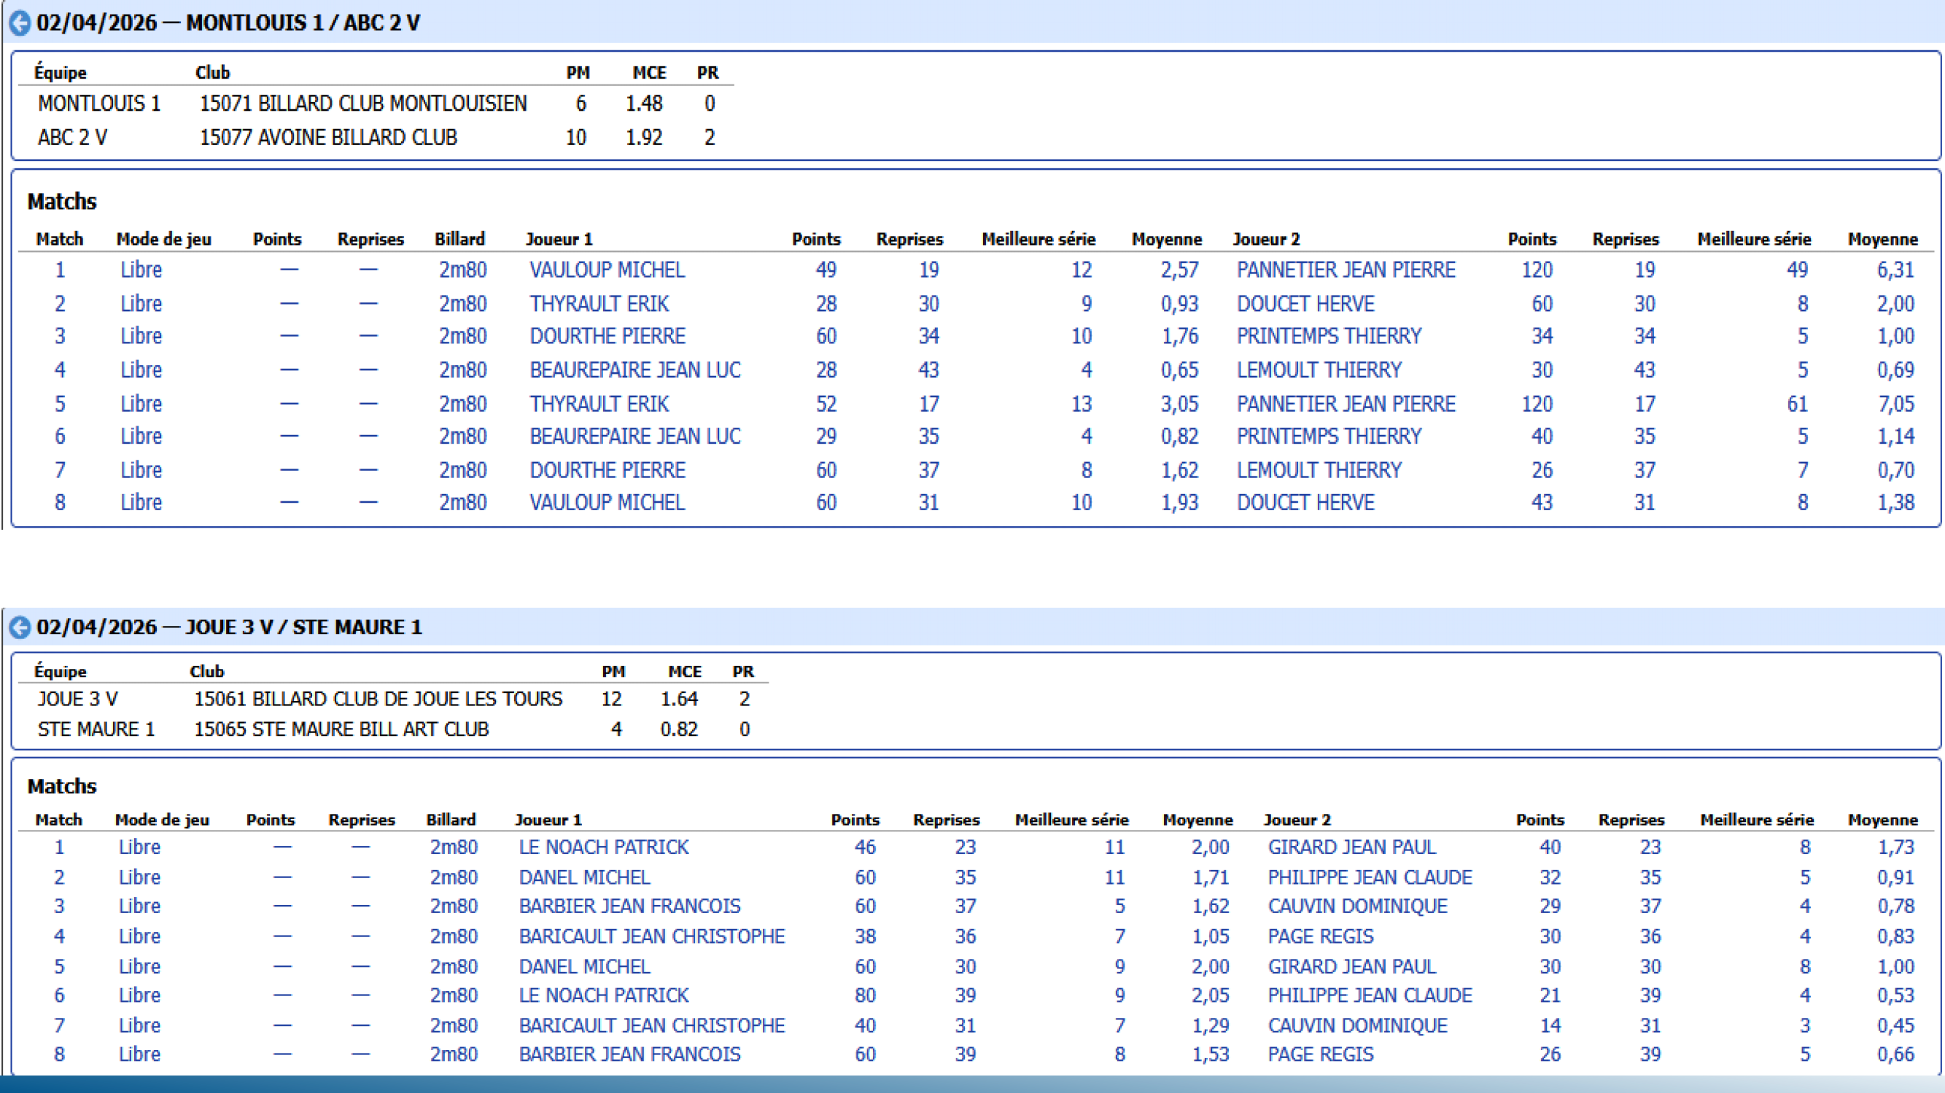Open DOURTHE PIERRE in match 3
Screen dimensions: 1945x1093
click(606, 337)
